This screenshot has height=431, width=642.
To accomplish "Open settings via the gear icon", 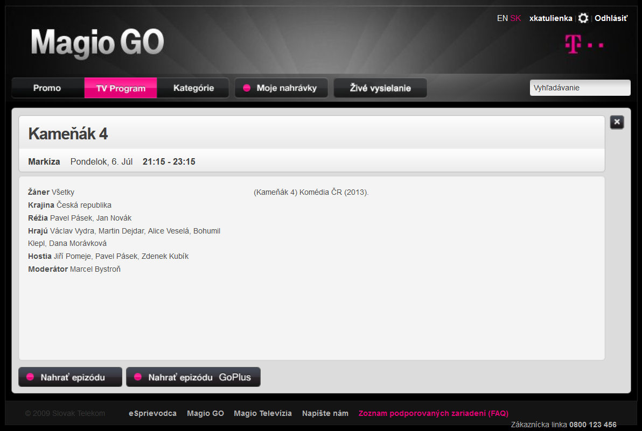I will point(583,18).
